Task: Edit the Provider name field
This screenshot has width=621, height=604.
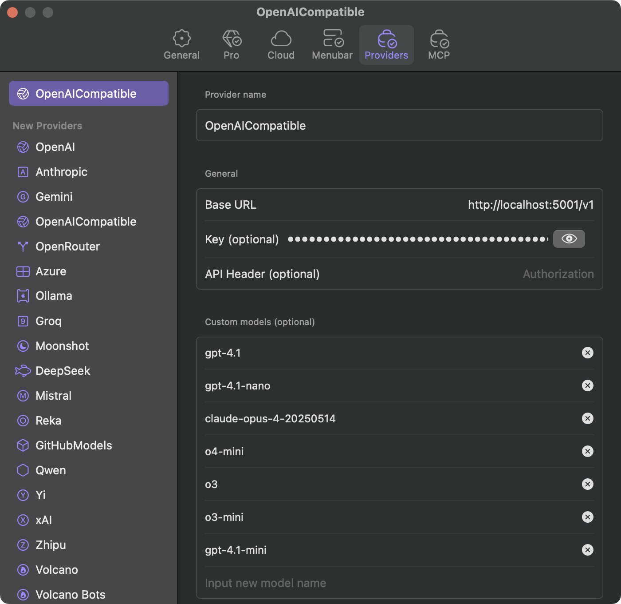Action: click(x=399, y=125)
